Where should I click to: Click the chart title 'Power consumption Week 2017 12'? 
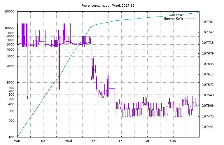[108, 6]
